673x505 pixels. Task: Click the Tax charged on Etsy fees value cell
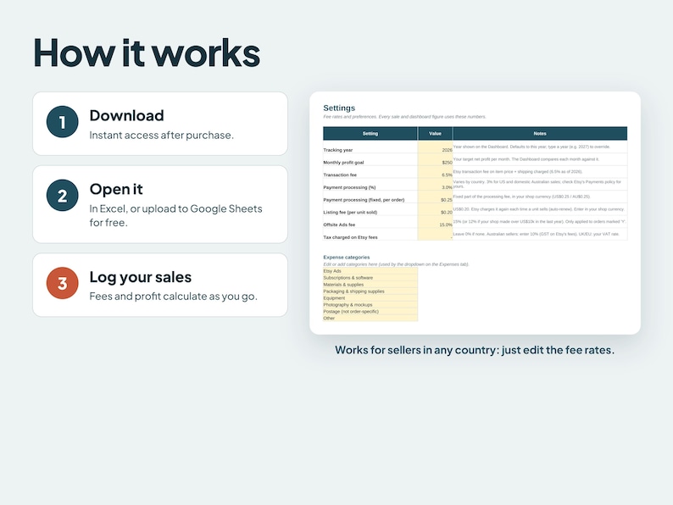pyautogui.click(x=435, y=234)
